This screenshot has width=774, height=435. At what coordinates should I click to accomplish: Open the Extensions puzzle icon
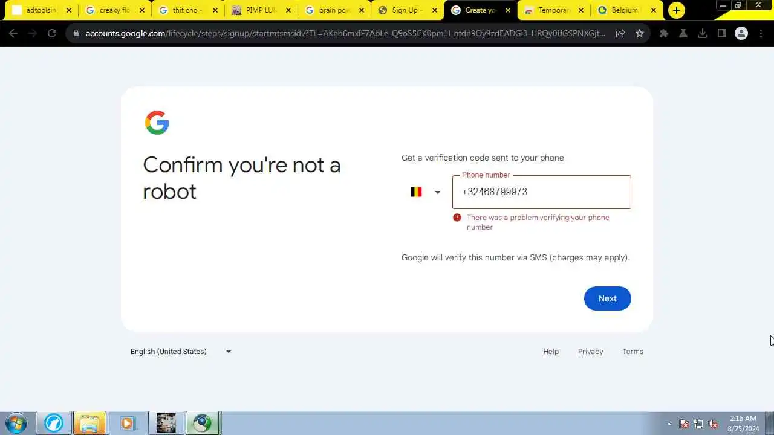(664, 34)
